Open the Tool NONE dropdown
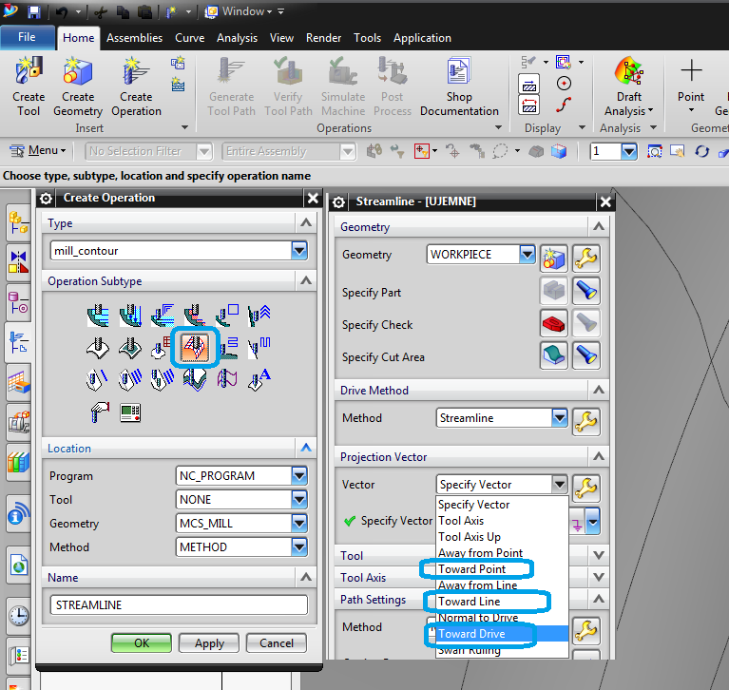This screenshot has width=729, height=690. click(x=299, y=499)
